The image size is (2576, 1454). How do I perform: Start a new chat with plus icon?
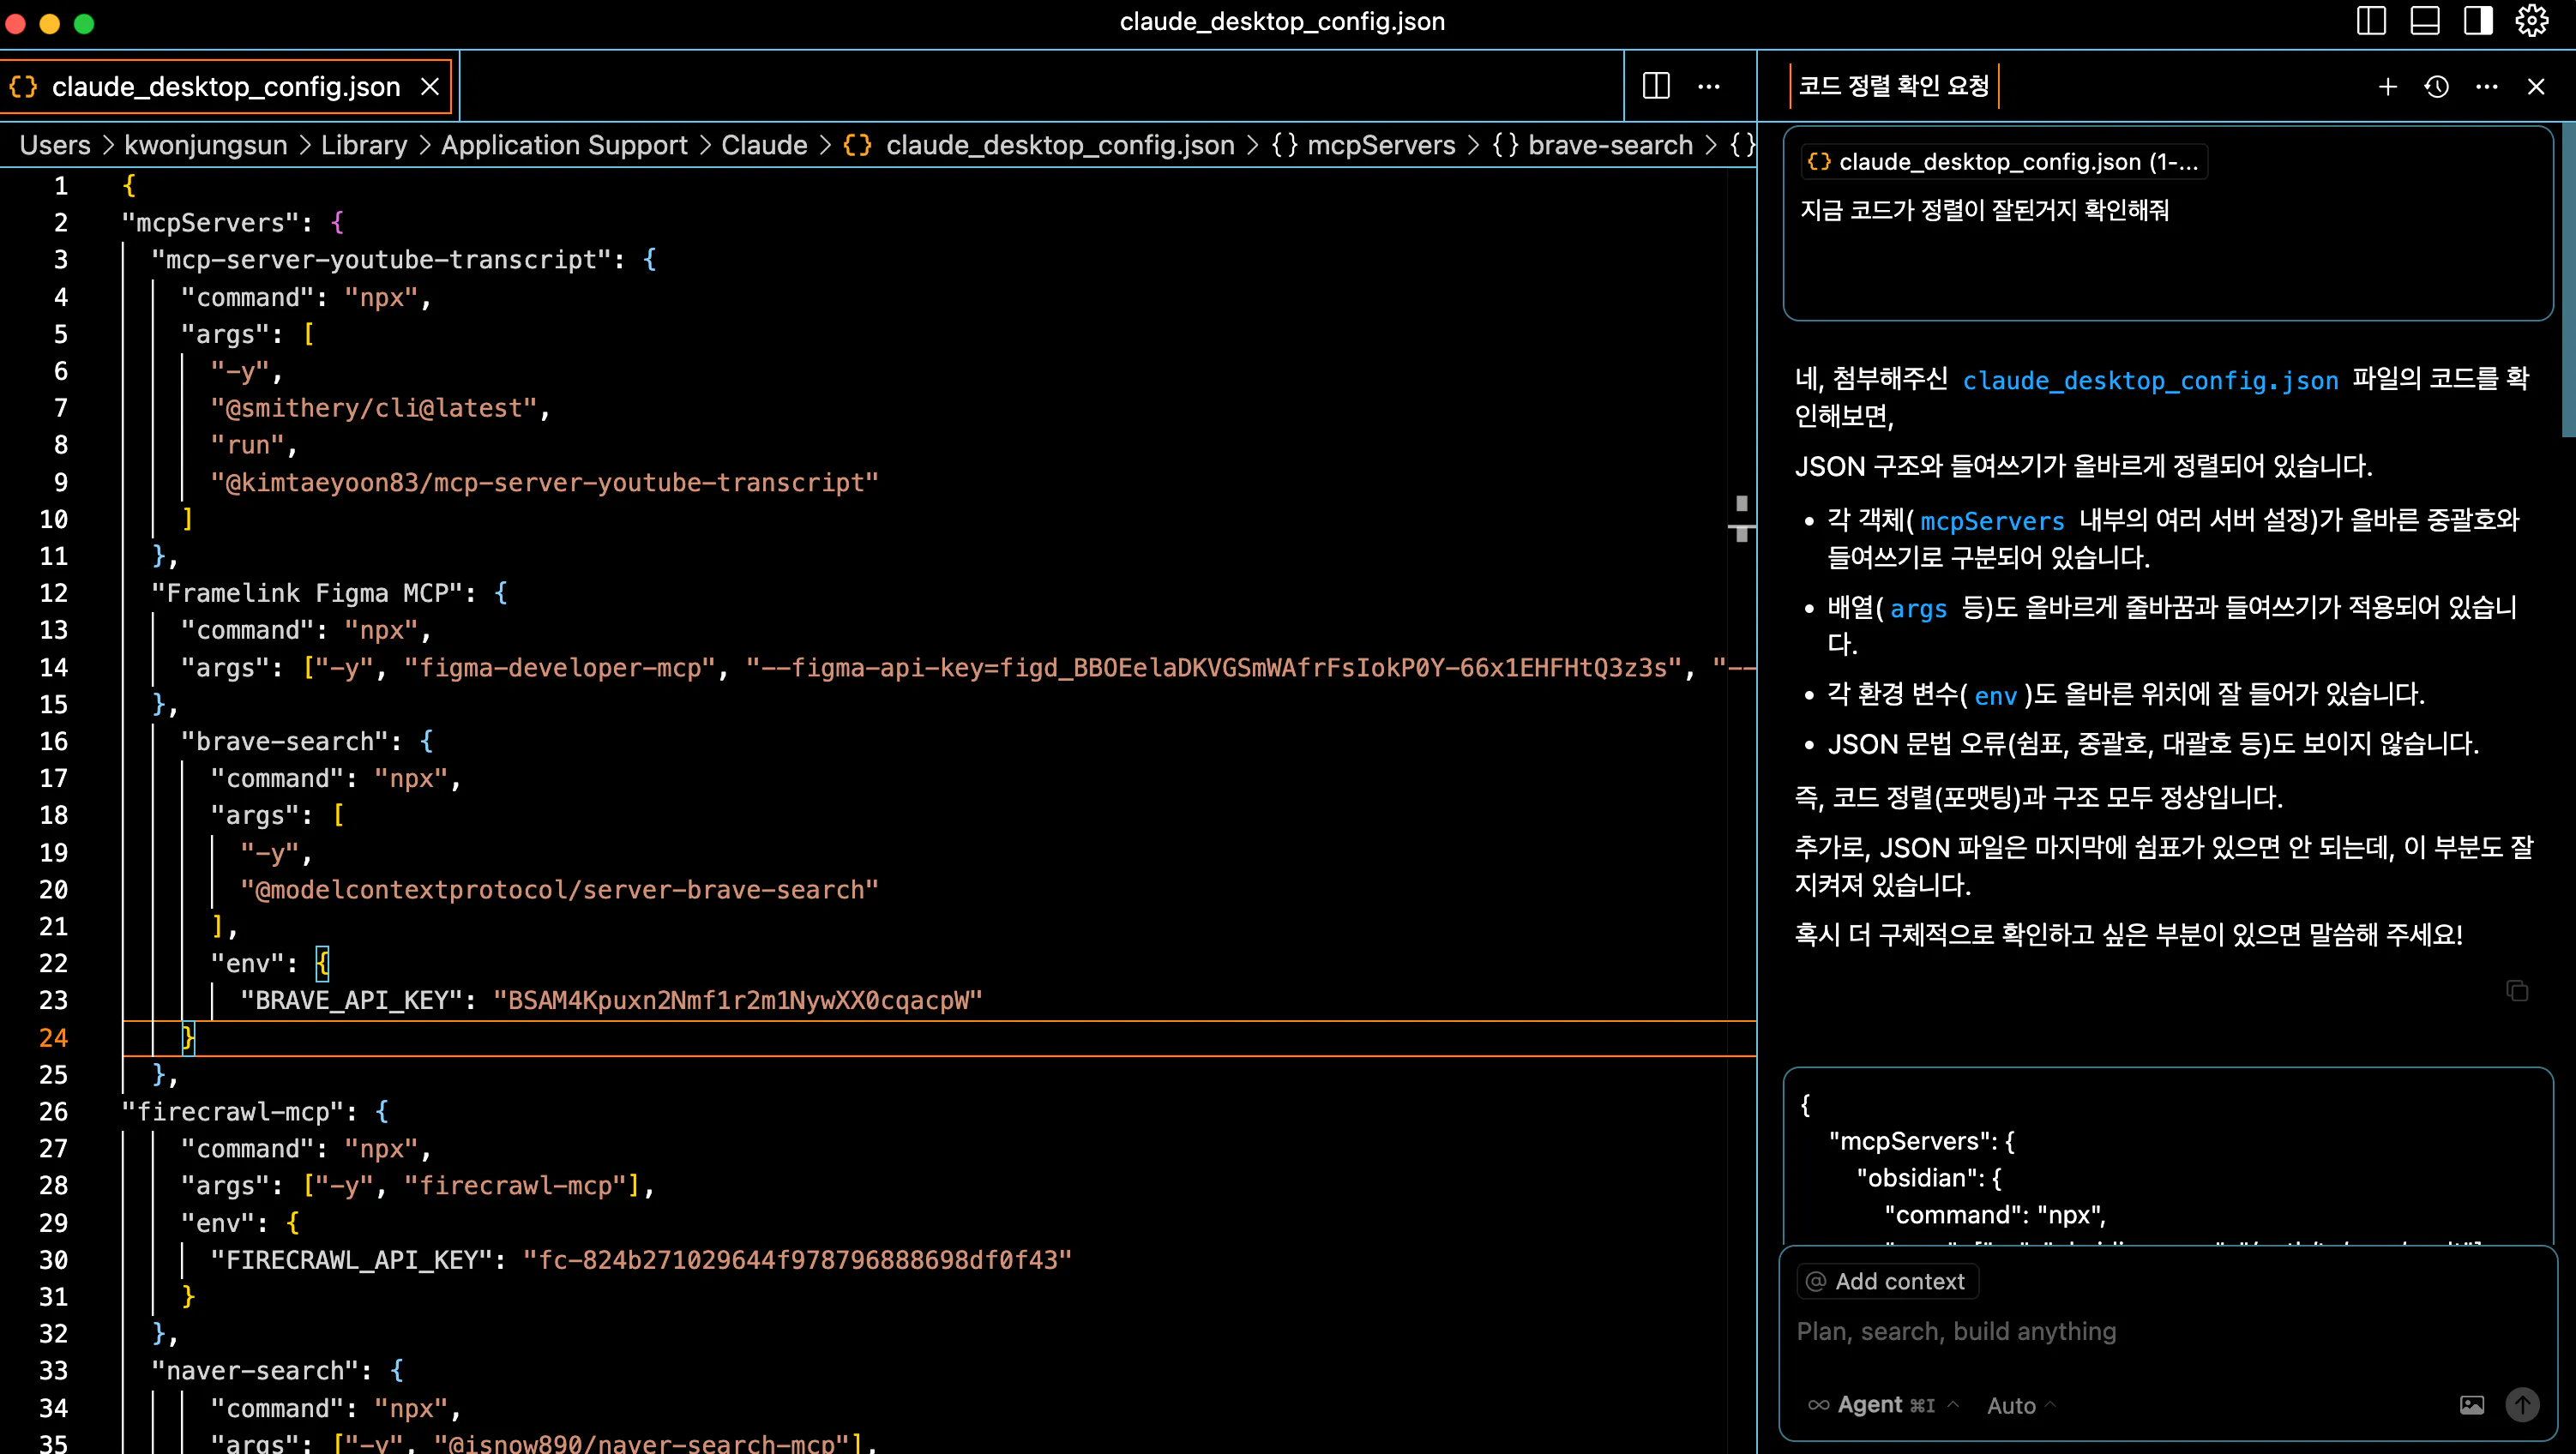pos(2388,87)
